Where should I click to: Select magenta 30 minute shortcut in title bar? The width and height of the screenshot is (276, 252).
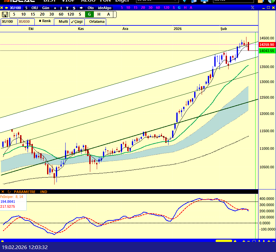pyautogui.click(x=150, y=7)
